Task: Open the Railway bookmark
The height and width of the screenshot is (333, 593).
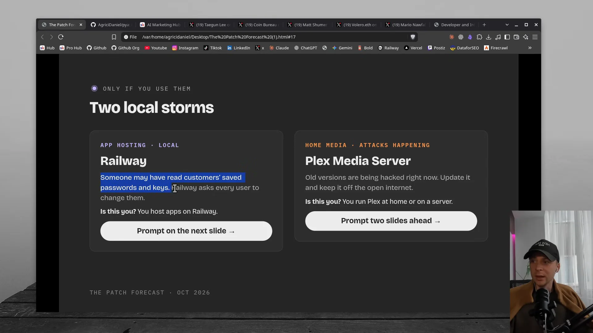Action: point(389,48)
